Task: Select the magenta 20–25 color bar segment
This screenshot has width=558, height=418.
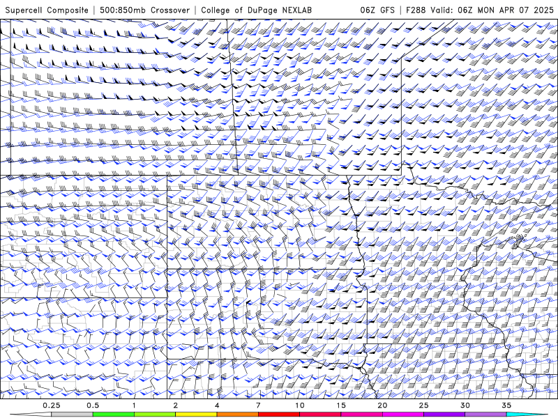Action: [403, 415]
